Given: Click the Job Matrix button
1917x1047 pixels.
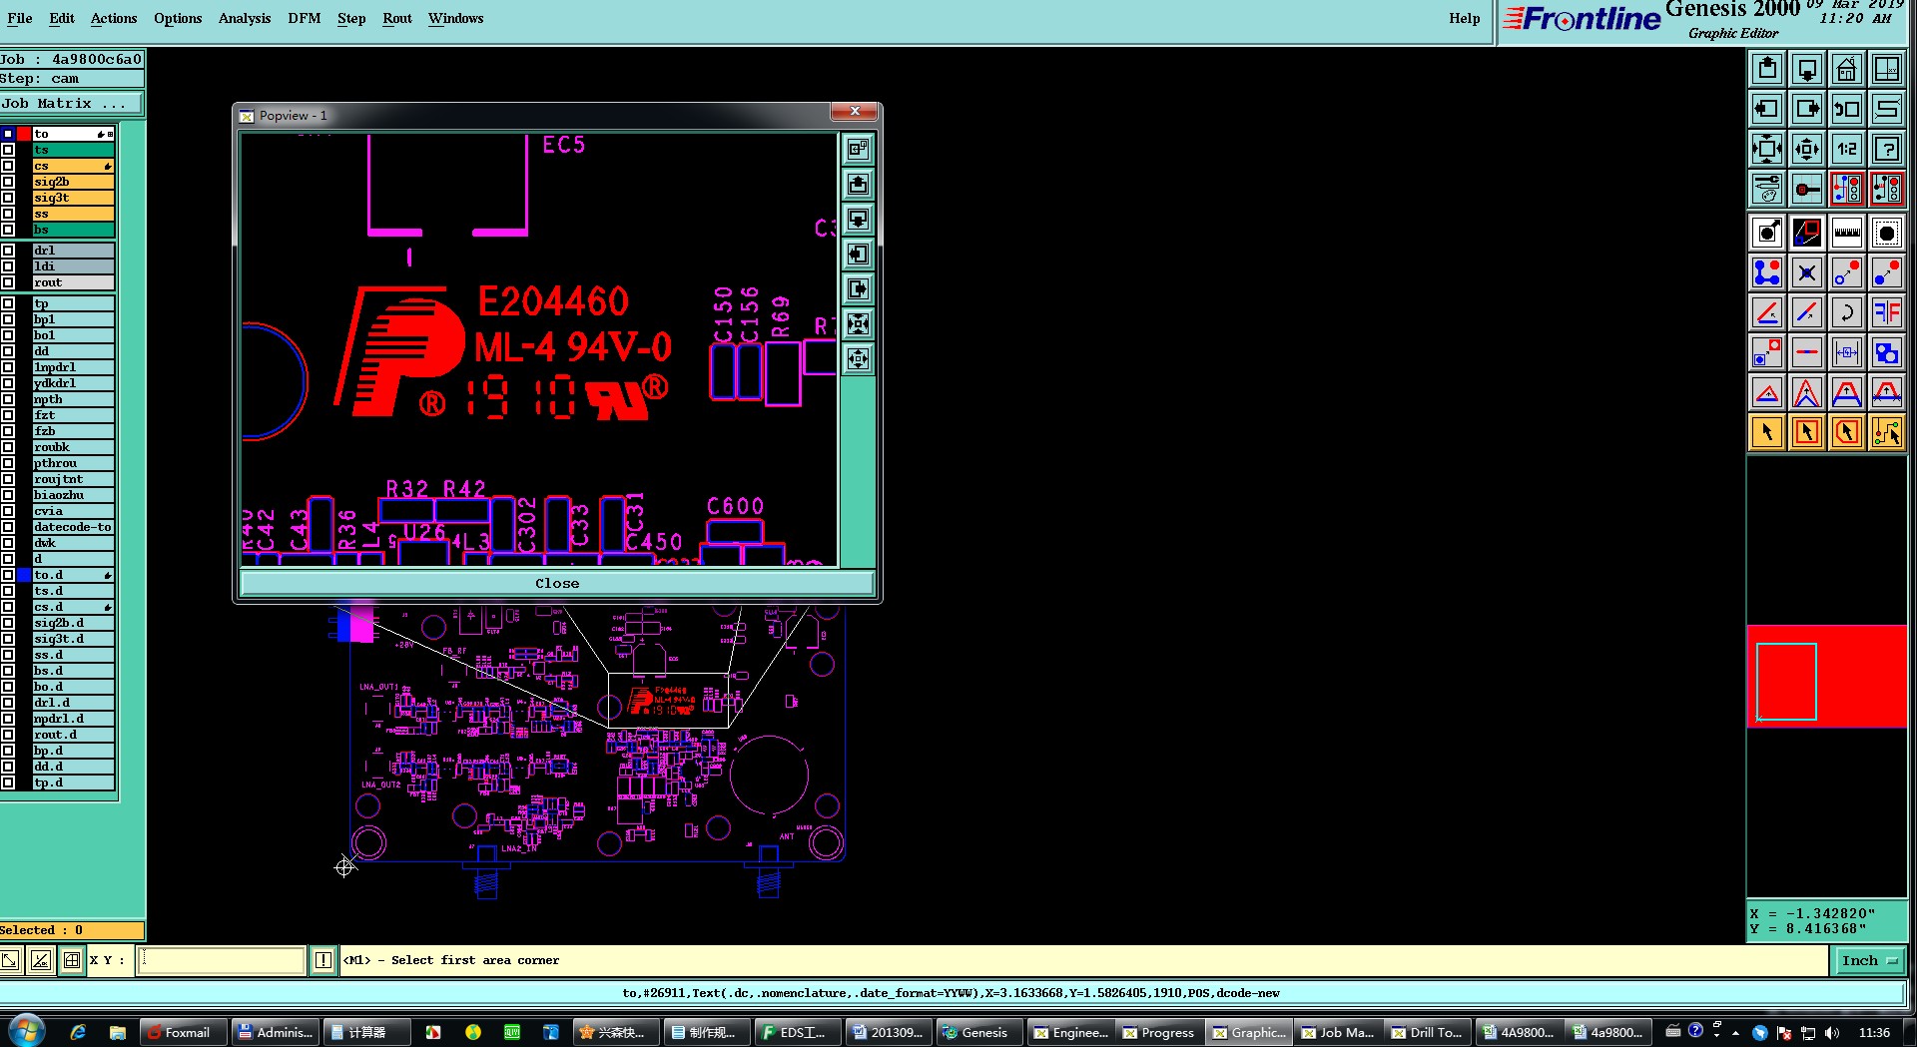Looking at the screenshot, I should 72,103.
